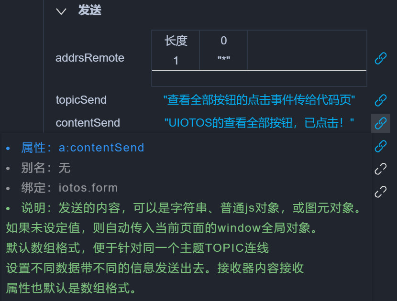Click the empty bottom row of addrsRemote table
This screenshot has width=397, height=301.
pyautogui.click(x=259, y=78)
